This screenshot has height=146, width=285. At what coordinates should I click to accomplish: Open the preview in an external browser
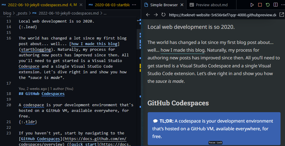coord(281,15)
